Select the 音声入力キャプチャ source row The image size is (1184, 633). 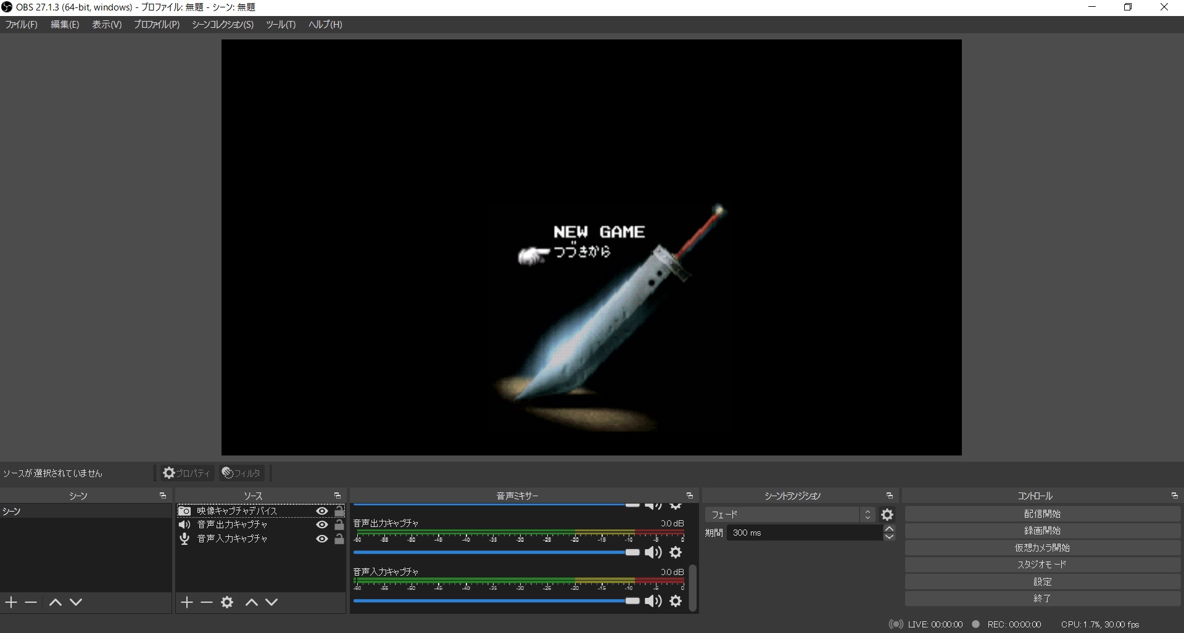point(260,539)
